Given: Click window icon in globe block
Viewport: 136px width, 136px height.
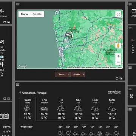Looking at the screenshot, I should tap(5, 22).
